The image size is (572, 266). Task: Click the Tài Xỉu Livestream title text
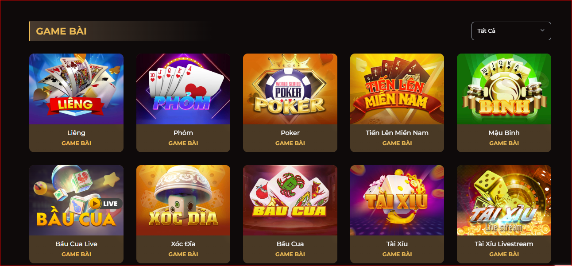point(504,244)
